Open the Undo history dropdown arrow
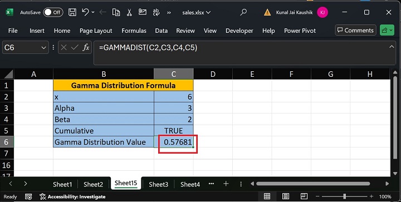The height and width of the screenshot is (202, 401). coord(93,12)
